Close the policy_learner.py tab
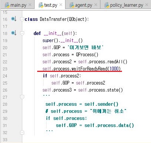 [x=147, y=5]
